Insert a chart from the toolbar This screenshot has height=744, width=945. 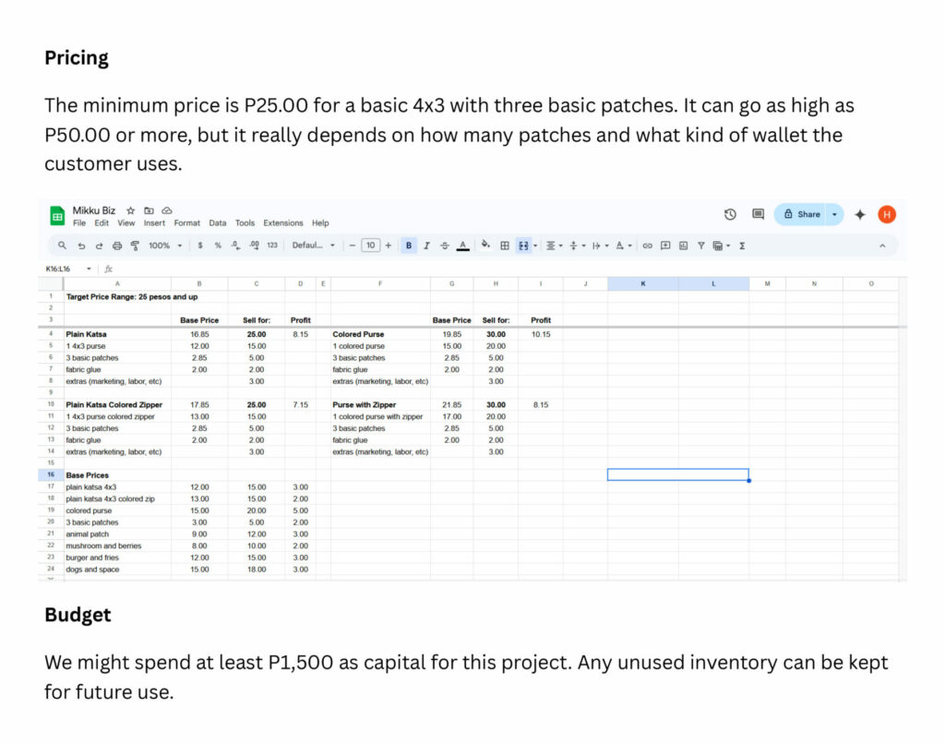(x=683, y=246)
